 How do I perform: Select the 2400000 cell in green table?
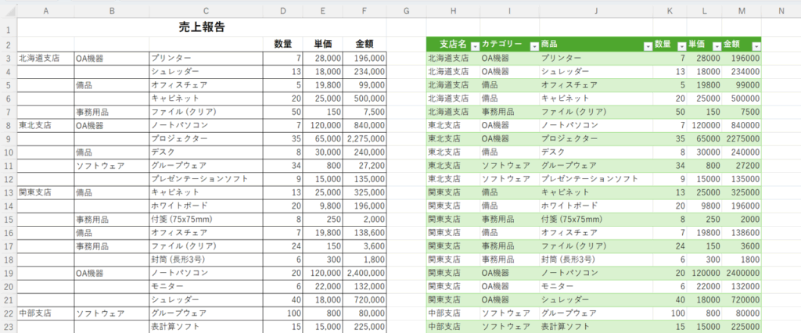pos(740,273)
